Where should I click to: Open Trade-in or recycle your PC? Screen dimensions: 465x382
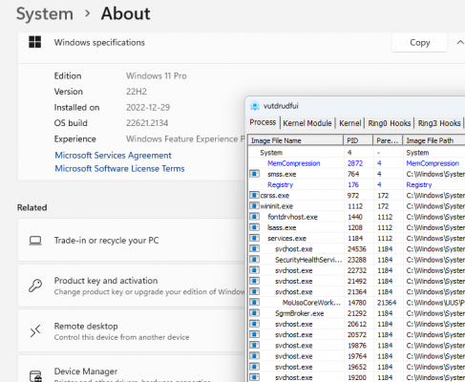[x=132, y=240]
